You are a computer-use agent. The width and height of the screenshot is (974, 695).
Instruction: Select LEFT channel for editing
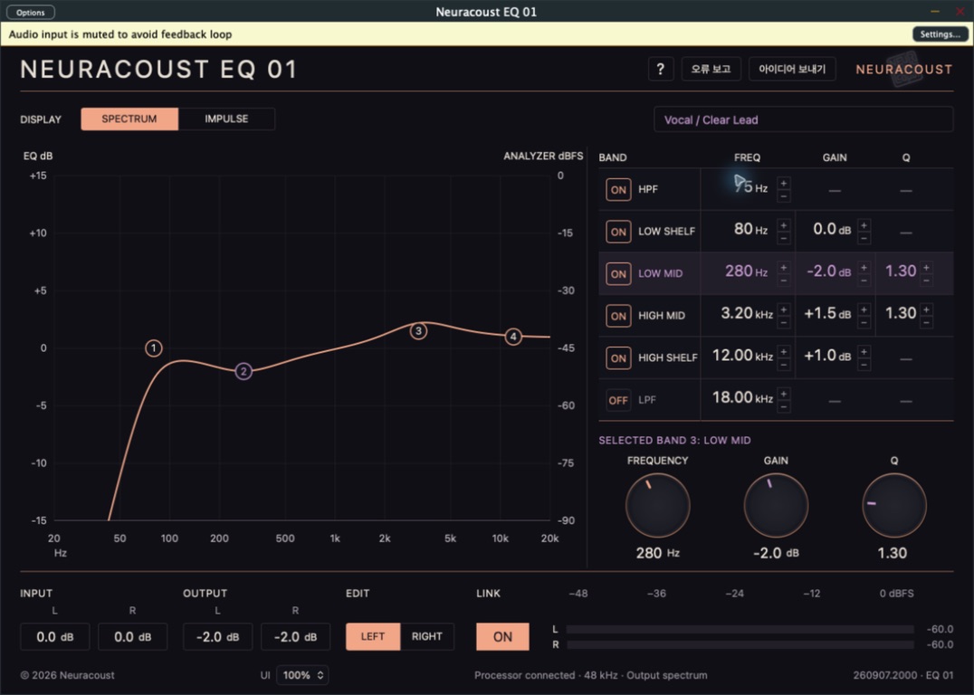tap(373, 636)
